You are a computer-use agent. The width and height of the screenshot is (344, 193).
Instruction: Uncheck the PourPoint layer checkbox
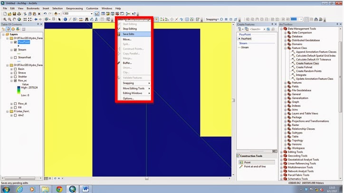(15, 42)
